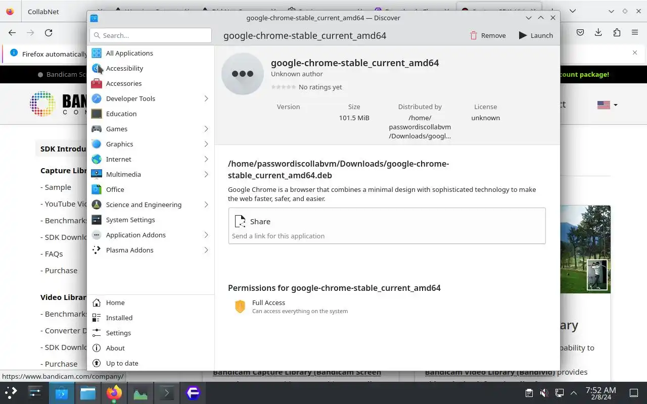Show hidden system tray icons
This screenshot has width=647, height=404.
pyautogui.click(x=574, y=393)
